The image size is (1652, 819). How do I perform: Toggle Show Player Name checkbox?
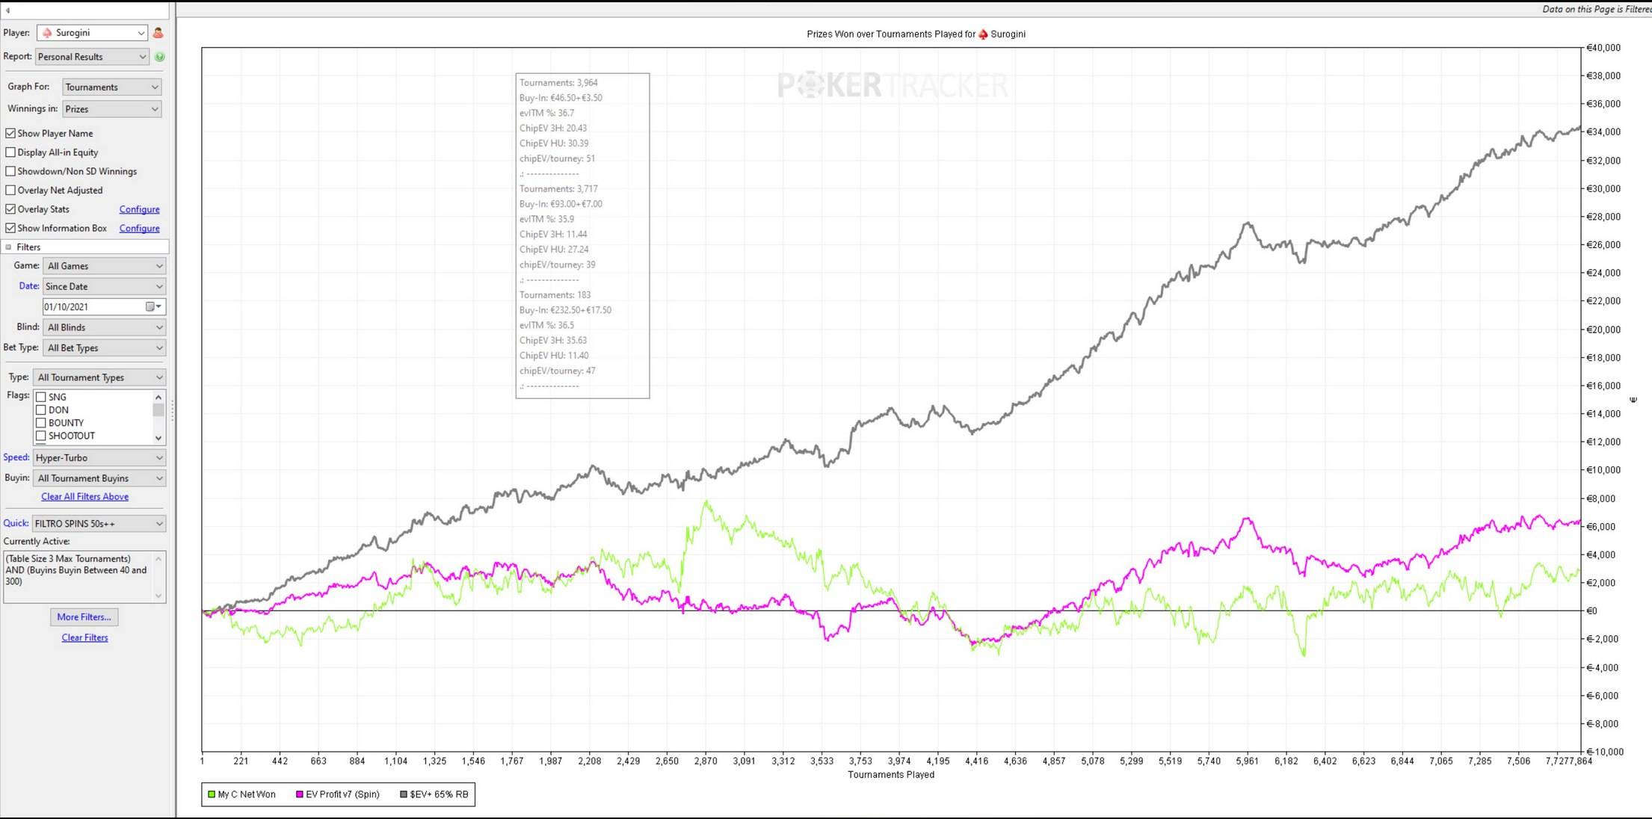(x=10, y=133)
